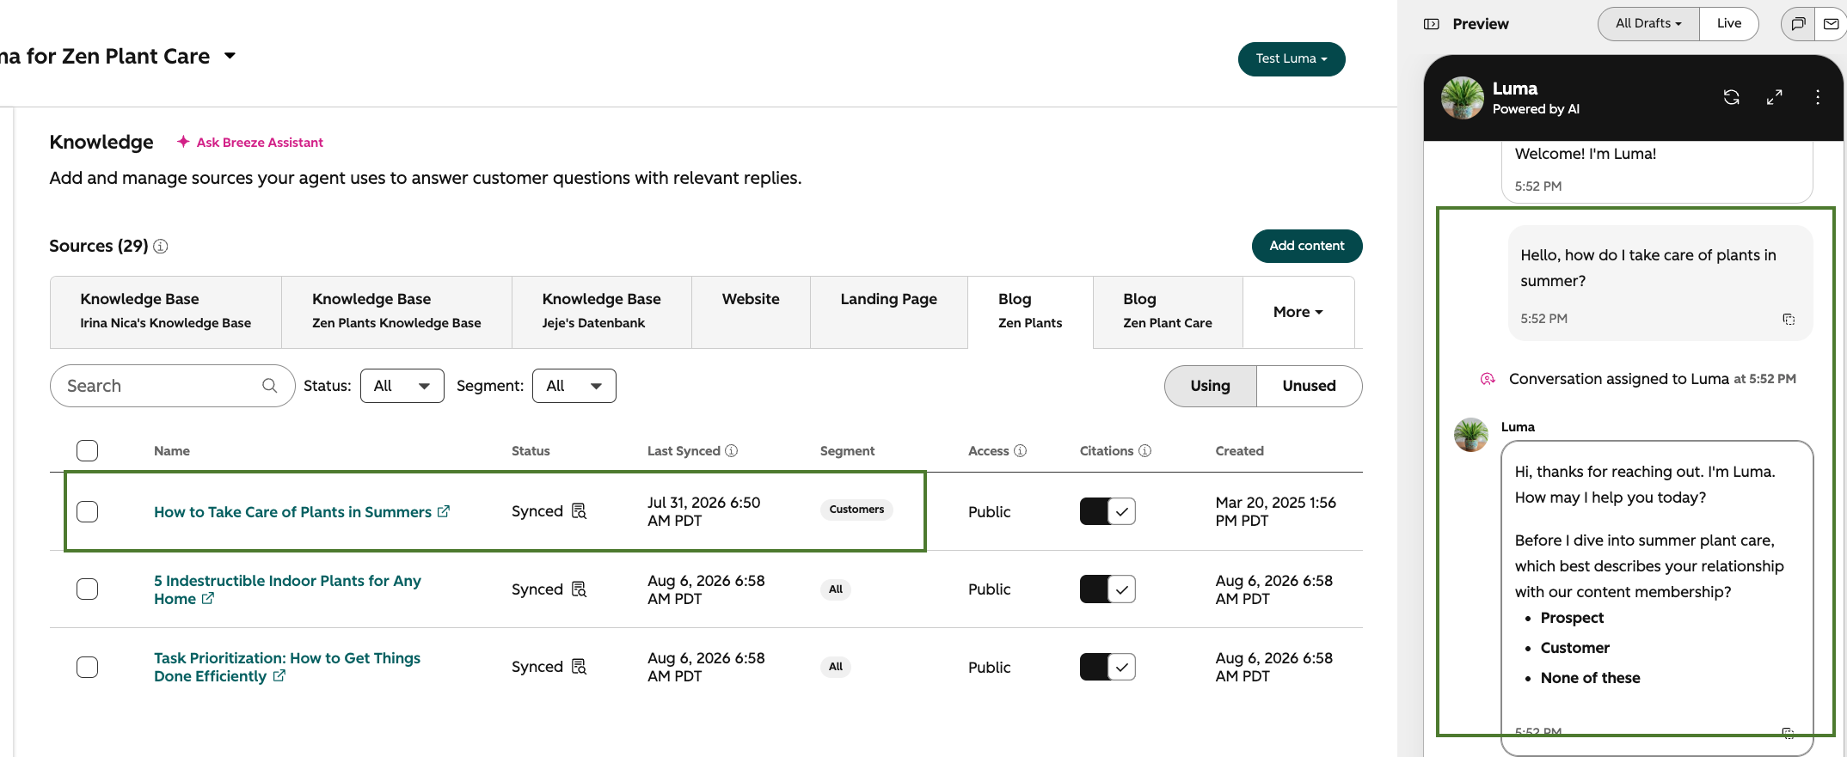
Task: Select the Unused filter toggle
Action: tap(1310, 386)
